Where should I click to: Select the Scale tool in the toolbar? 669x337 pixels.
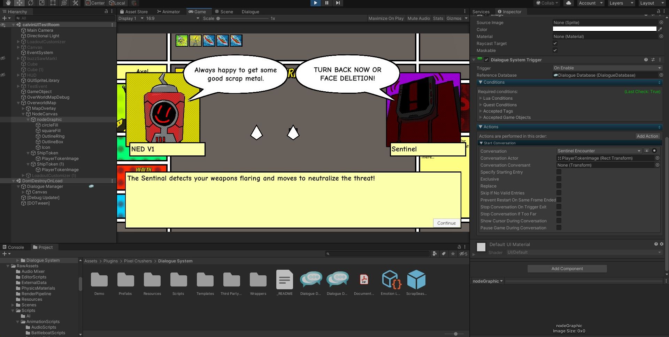[42, 3]
